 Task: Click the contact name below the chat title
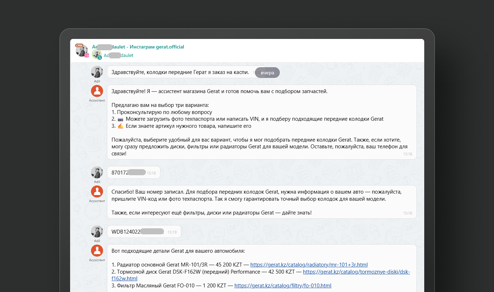pyautogui.click(x=119, y=56)
